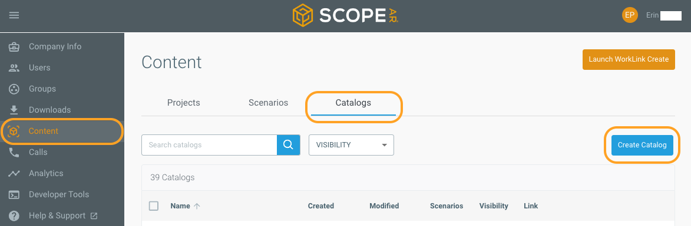Click the Downloads arrow icon
This screenshot has height=226, width=691.
tap(14, 110)
